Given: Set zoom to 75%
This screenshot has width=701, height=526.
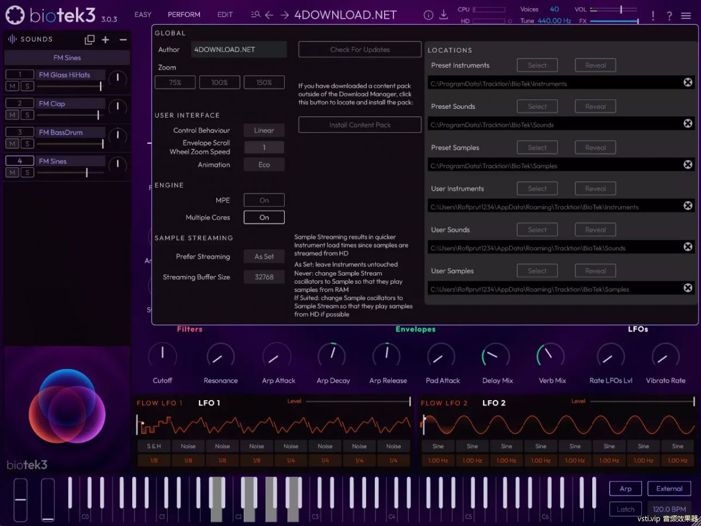Looking at the screenshot, I should point(175,82).
